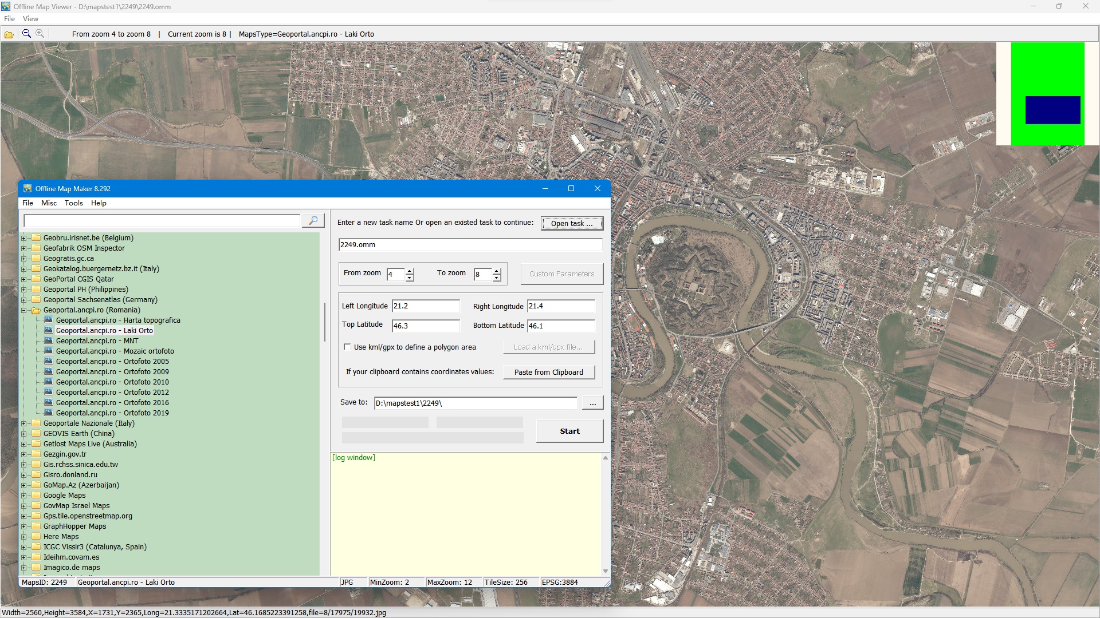Click the GraphHopper Maps folder icon

click(x=36, y=526)
